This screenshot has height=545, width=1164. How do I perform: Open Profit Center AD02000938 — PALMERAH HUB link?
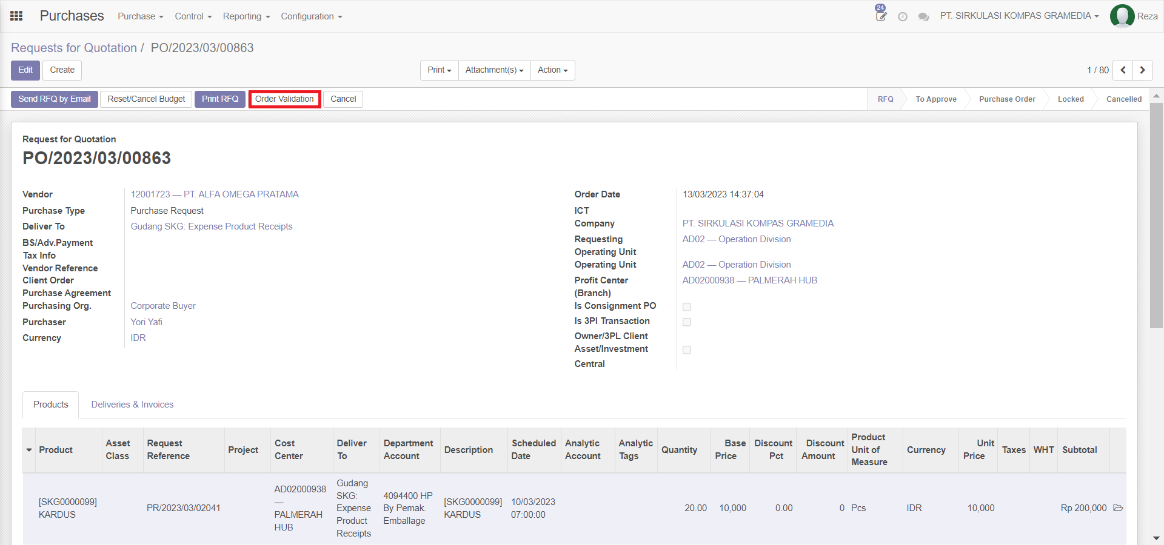[749, 280]
